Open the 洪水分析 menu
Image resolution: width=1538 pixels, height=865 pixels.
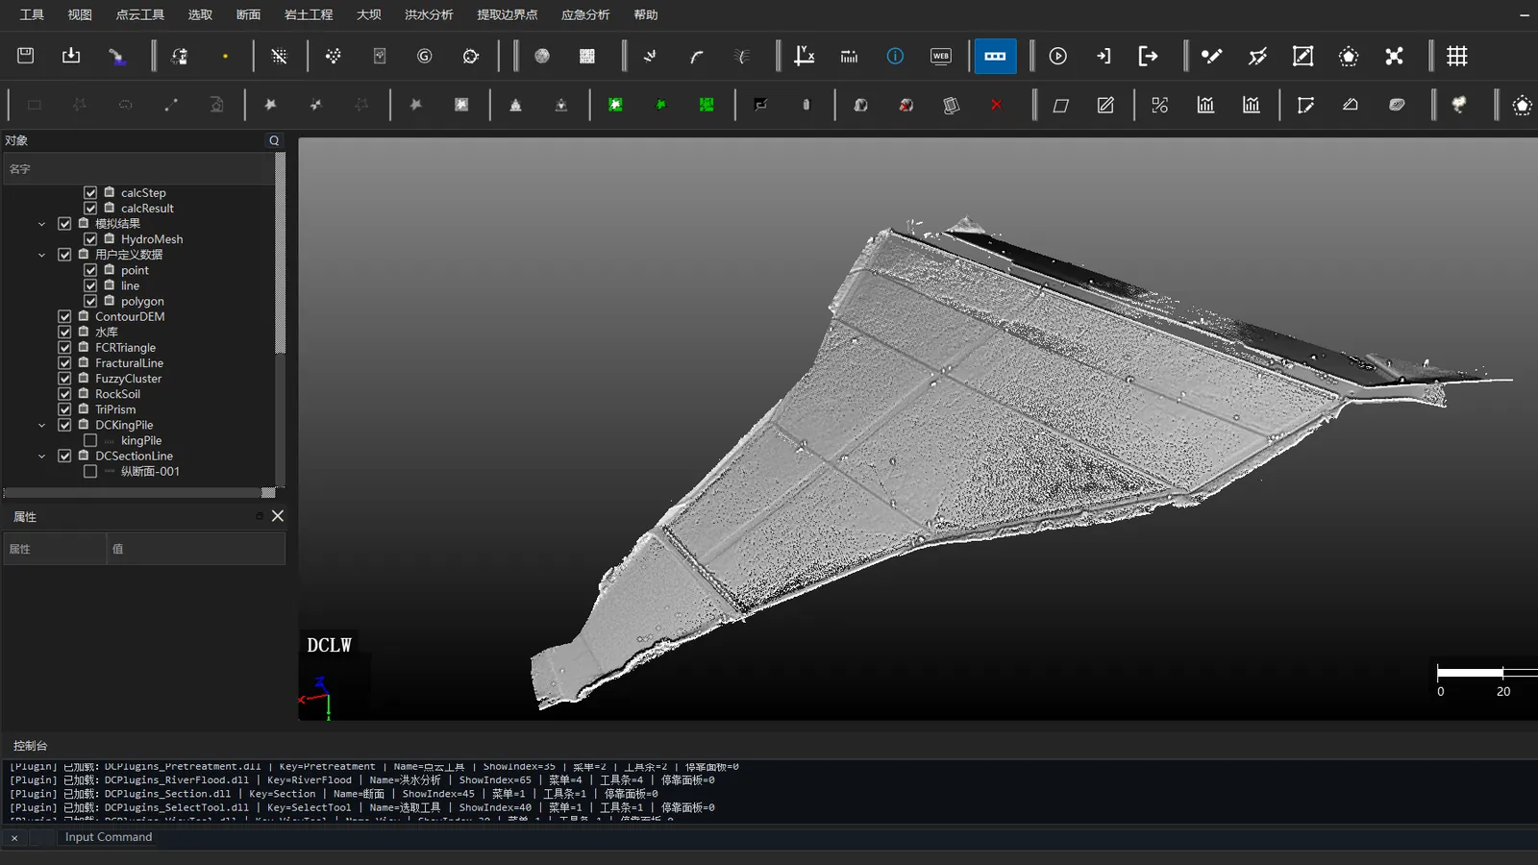[x=429, y=14]
